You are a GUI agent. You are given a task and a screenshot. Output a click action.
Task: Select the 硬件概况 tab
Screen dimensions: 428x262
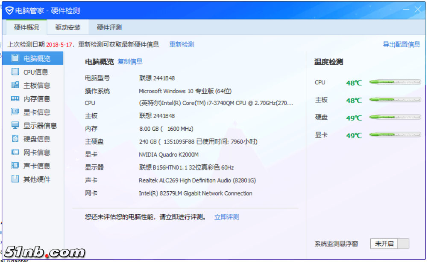click(x=26, y=28)
